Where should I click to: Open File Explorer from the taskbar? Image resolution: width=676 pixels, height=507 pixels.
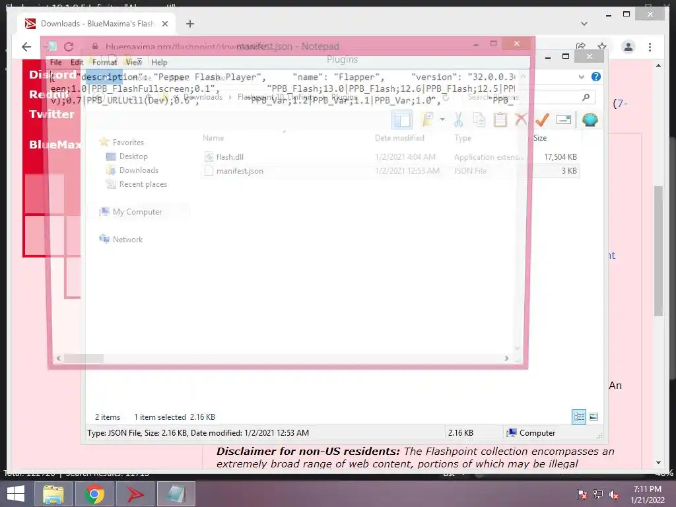pos(53,494)
